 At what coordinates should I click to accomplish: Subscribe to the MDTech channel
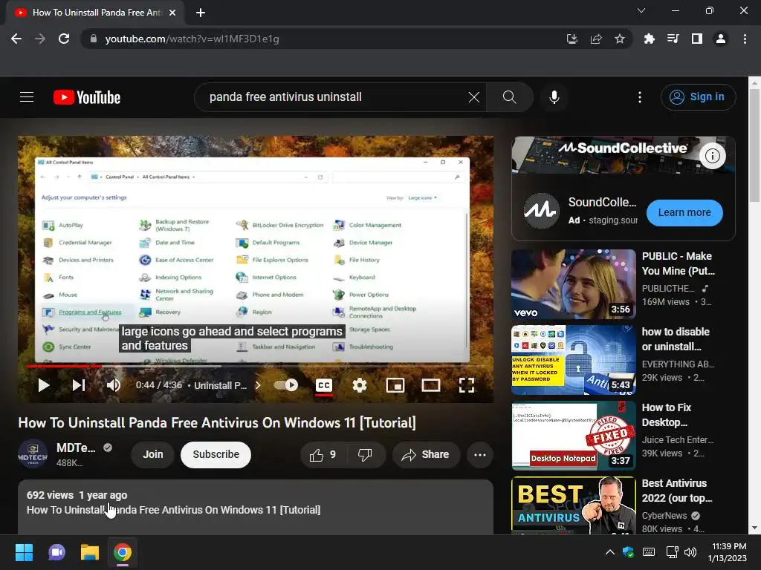(216, 455)
